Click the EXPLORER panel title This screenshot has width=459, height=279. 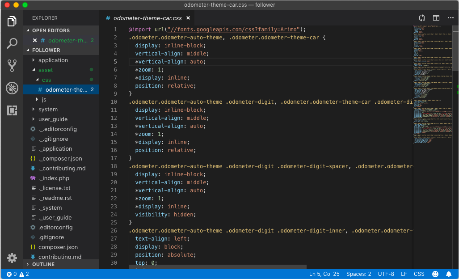pos(45,18)
